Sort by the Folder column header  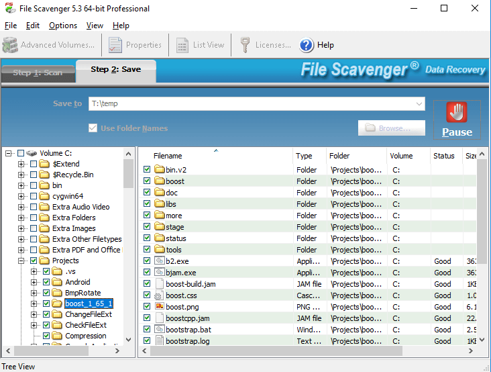click(x=356, y=156)
